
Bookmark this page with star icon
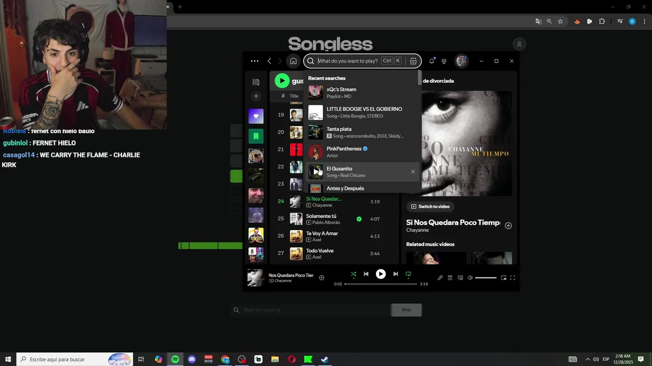(x=560, y=21)
